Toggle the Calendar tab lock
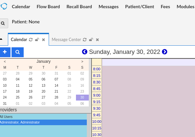This screenshot has height=137, width=195. pyautogui.click(x=37, y=40)
